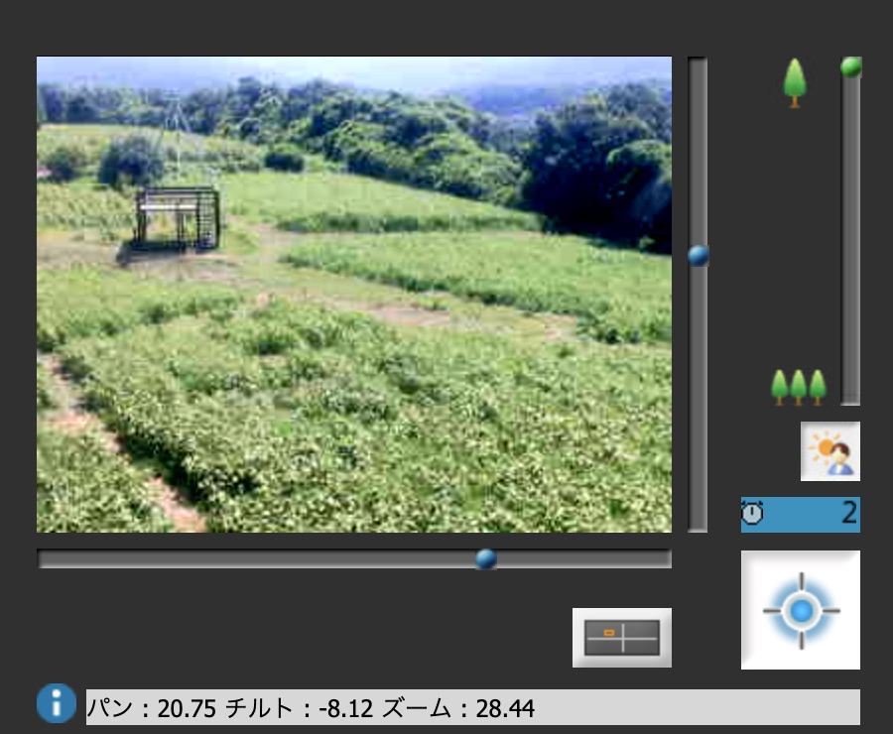Click the vertical tilt slider knob
The height and width of the screenshot is (734, 893).
tap(699, 256)
